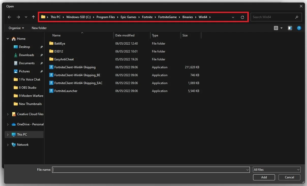Click 211,628 KB size cell

pos(192,67)
